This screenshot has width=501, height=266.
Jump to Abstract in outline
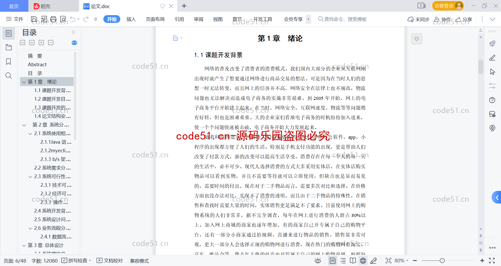[x=37, y=64]
